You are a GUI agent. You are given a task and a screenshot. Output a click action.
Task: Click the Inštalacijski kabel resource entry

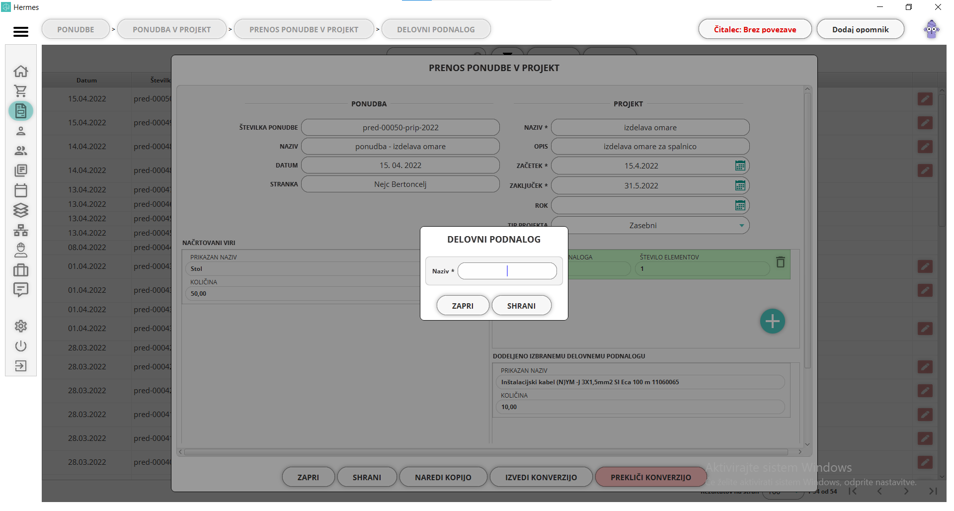(640, 382)
